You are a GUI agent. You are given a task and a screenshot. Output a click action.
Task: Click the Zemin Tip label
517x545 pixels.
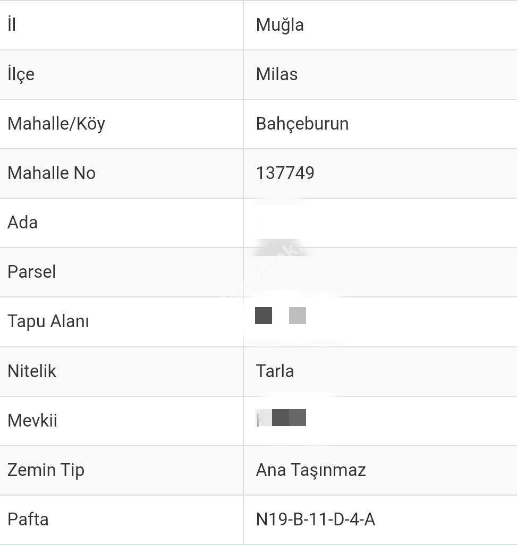pos(46,470)
